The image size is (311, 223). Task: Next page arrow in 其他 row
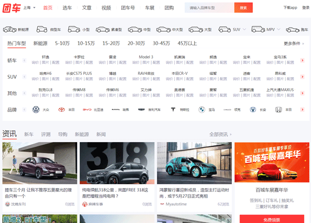[302, 93]
